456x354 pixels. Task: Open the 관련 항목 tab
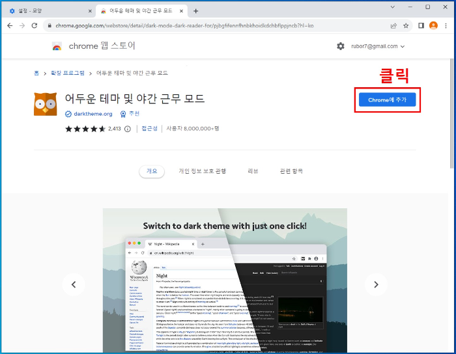(291, 171)
